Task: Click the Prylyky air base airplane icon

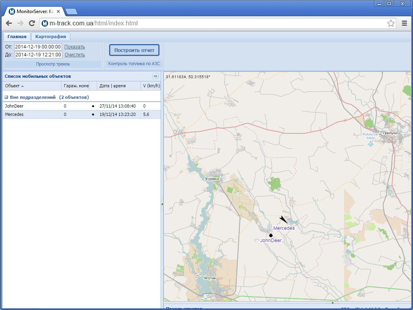Action: pos(371,144)
